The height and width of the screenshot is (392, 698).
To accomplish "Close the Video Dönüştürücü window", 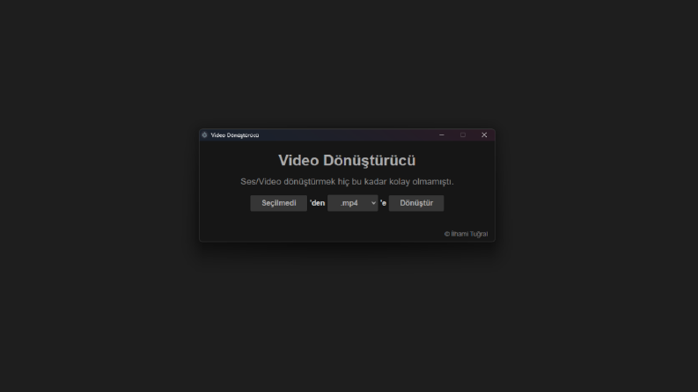I will (x=484, y=135).
